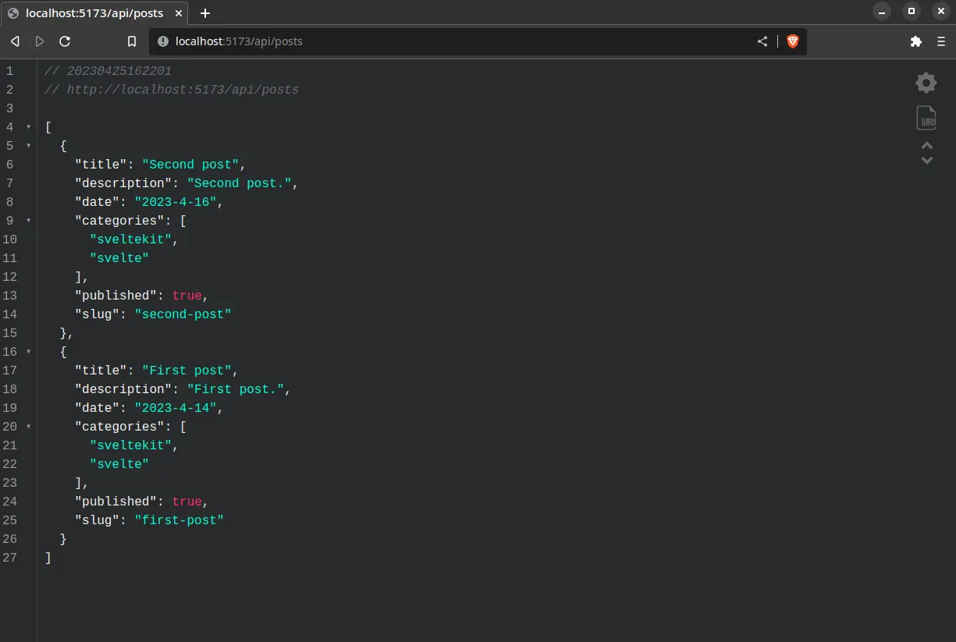The image size is (956, 642).
Task: Go forward using the forward arrow
Action: click(40, 41)
